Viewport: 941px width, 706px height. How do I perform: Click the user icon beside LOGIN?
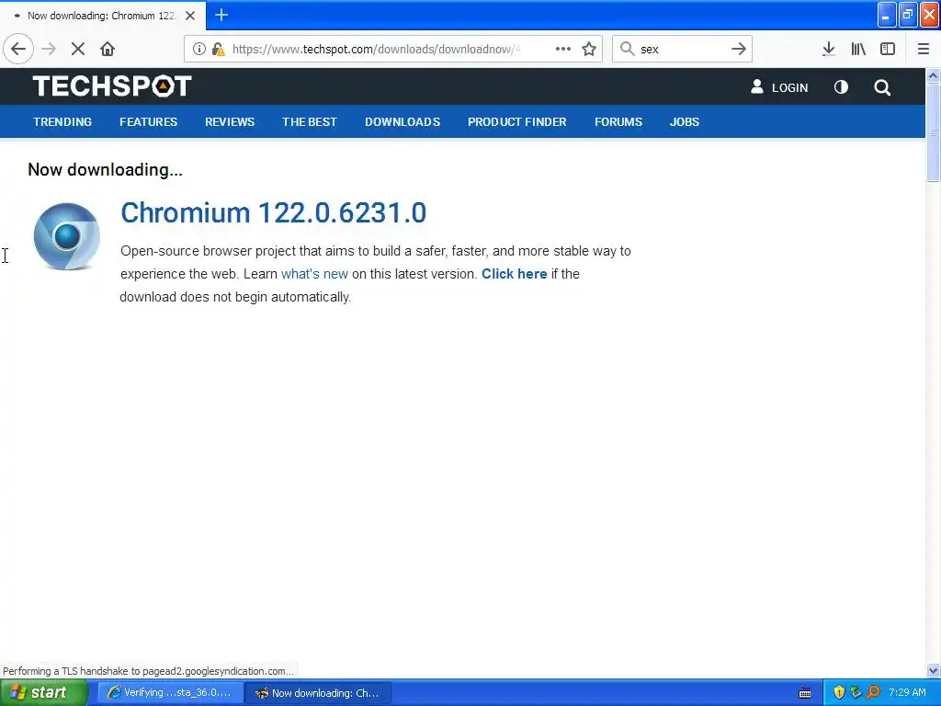pyautogui.click(x=757, y=87)
